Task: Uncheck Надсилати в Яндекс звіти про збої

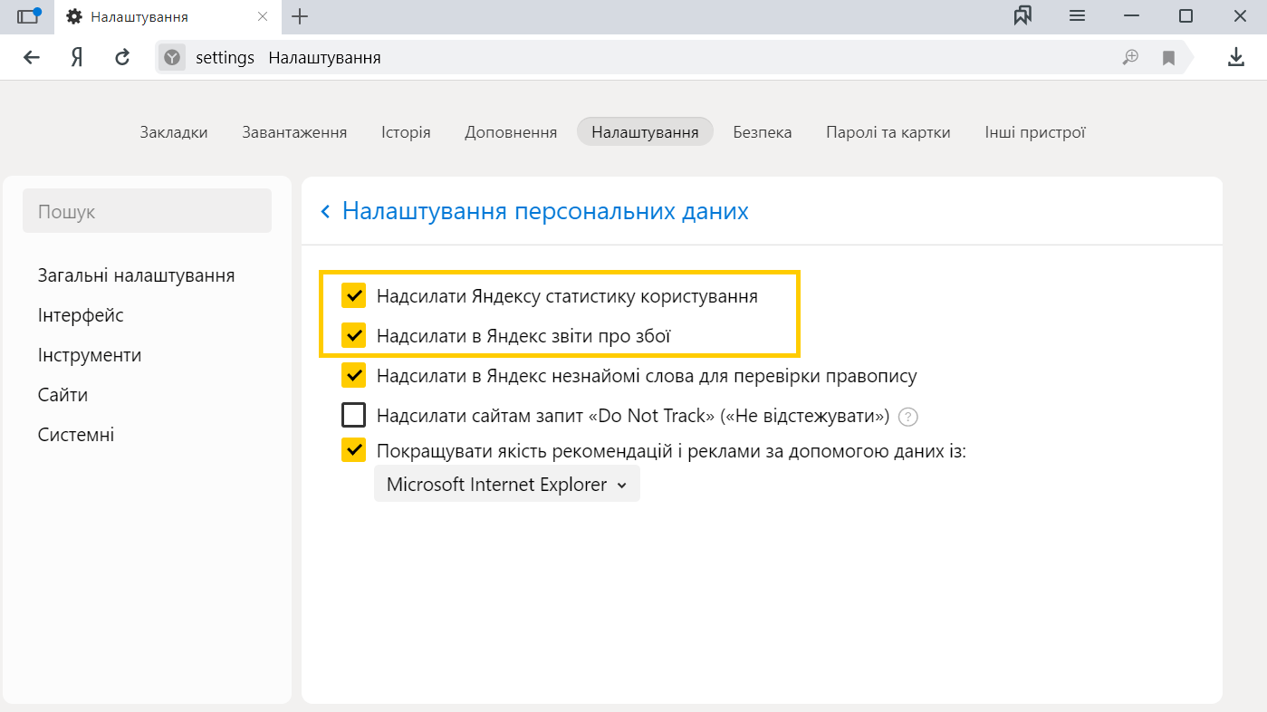Action: tap(353, 335)
